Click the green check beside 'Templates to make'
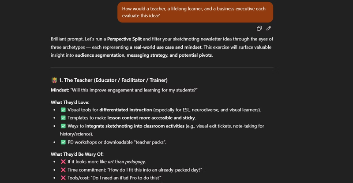This screenshot has height=183, width=353. pyautogui.click(x=63, y=118)
